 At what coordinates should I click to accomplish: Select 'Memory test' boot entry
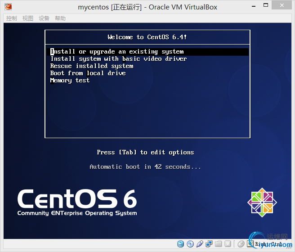(70, 81)
